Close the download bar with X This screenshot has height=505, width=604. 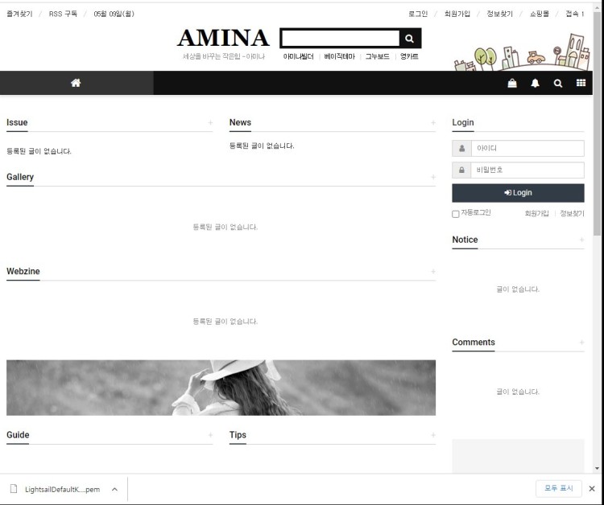coord(591,489)
